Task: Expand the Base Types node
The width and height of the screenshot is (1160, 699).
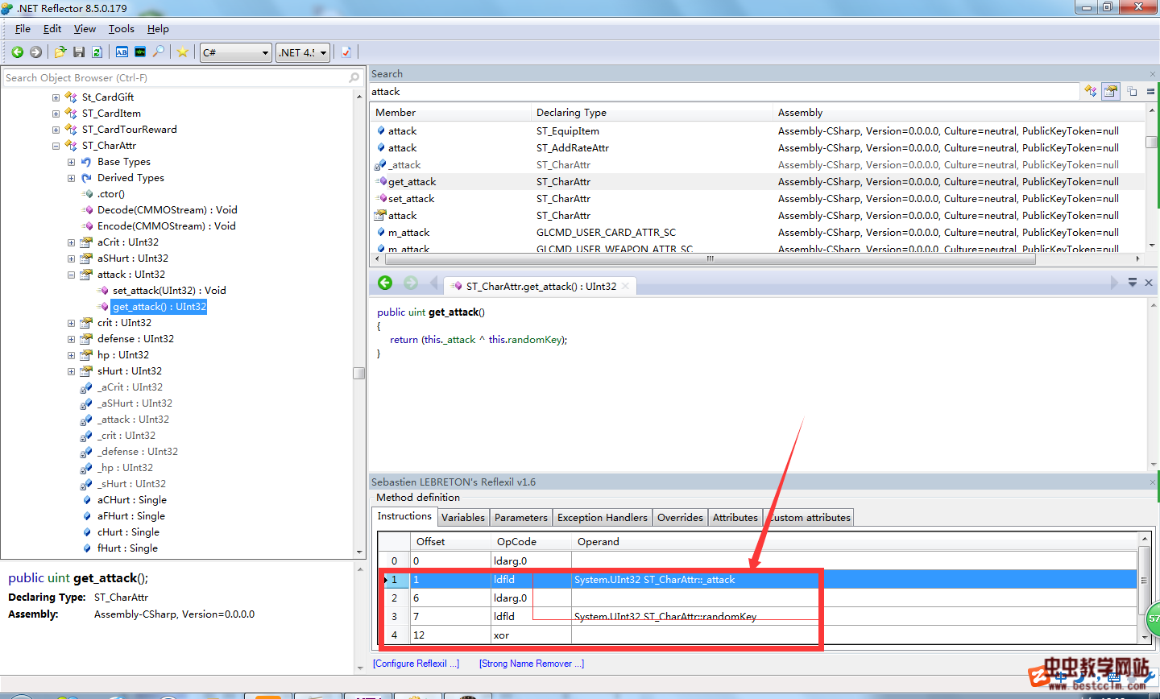Action: coord(71,162)
